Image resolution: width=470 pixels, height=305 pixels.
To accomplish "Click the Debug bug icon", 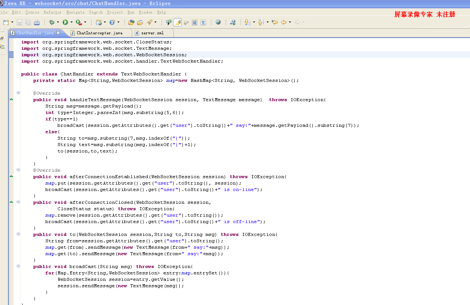I will click(x=52, y=22).
